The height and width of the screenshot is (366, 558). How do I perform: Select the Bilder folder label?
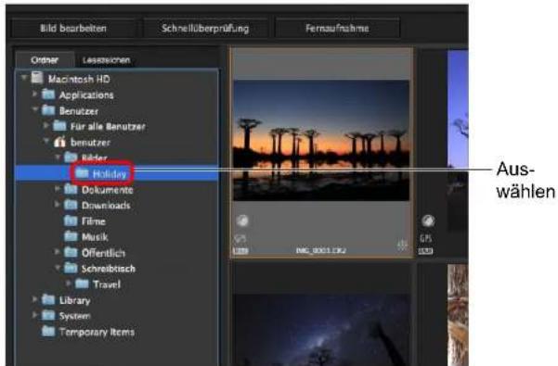pos(95,158)
